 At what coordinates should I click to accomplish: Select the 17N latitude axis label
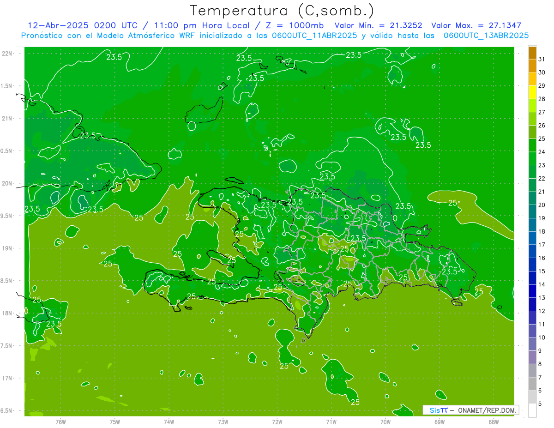[7, 379]
